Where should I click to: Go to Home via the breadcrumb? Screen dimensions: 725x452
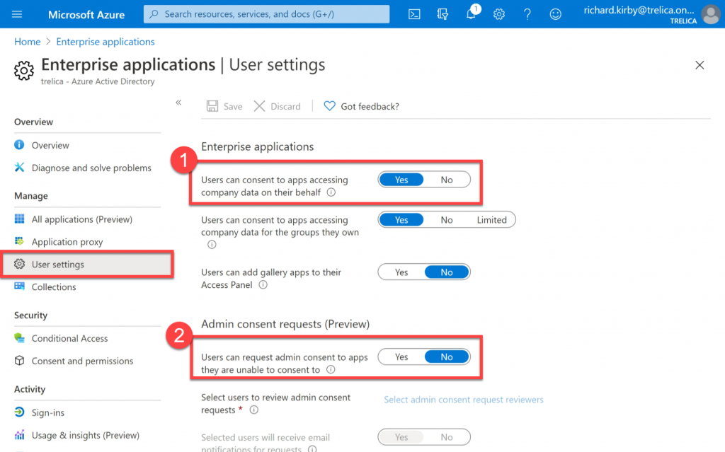pos(27,42)
